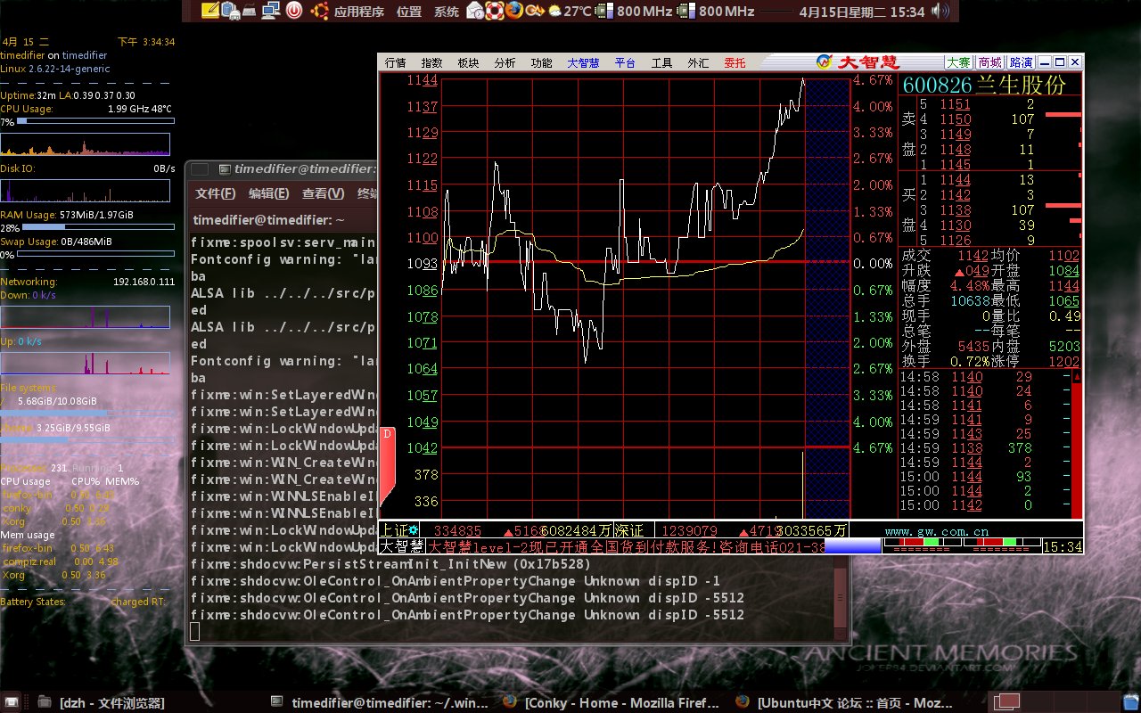Click the volume speaker icon
Screen dimensions: 1141x713
coord(940,11)
